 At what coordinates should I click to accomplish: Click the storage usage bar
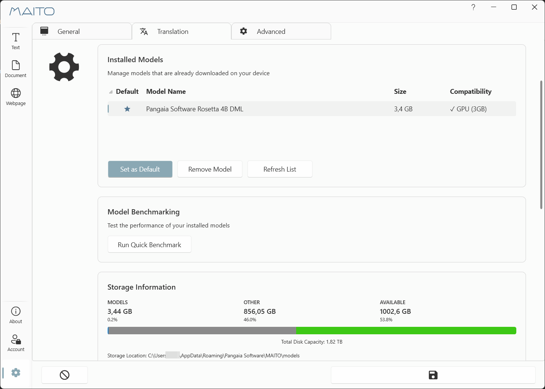pyautogui.click(x=312, y=331)
